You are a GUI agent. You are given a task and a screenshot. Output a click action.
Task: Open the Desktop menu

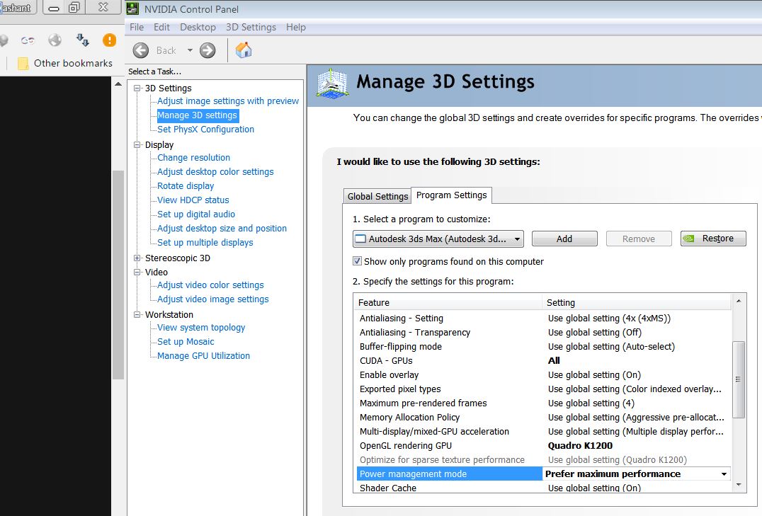(x=198, y=27)
